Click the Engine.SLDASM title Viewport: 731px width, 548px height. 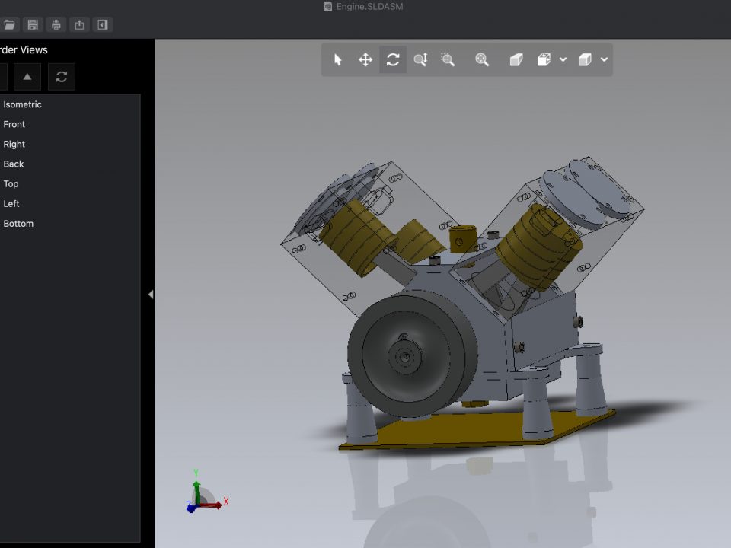370,7
